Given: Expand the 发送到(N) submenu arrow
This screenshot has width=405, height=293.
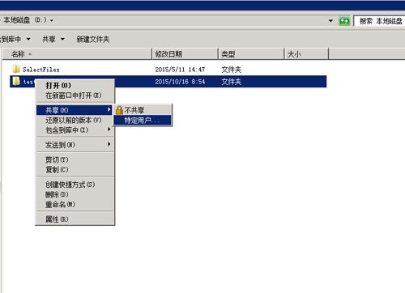Looking at the screenshot, I should (109, 144).
